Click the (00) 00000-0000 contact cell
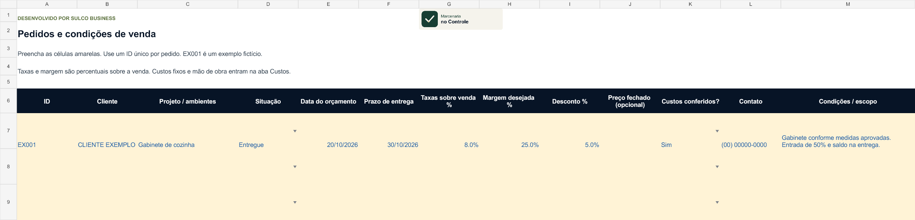This screenshot has height=220, width=915. 751,131
